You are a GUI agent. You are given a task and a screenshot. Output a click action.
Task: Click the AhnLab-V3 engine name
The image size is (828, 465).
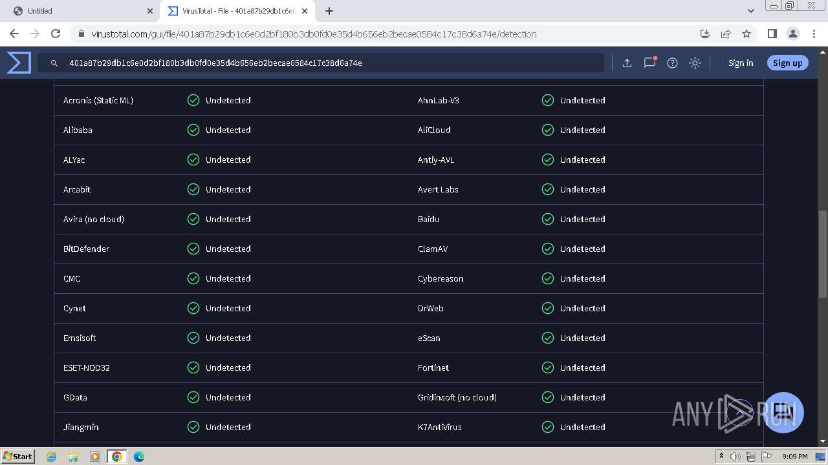[439, 100]
